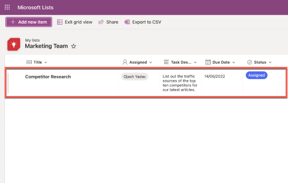The width and height of the screenshot is (288, 183).
Task: Click the Status column checkmark icon
Action: (249, 62)
